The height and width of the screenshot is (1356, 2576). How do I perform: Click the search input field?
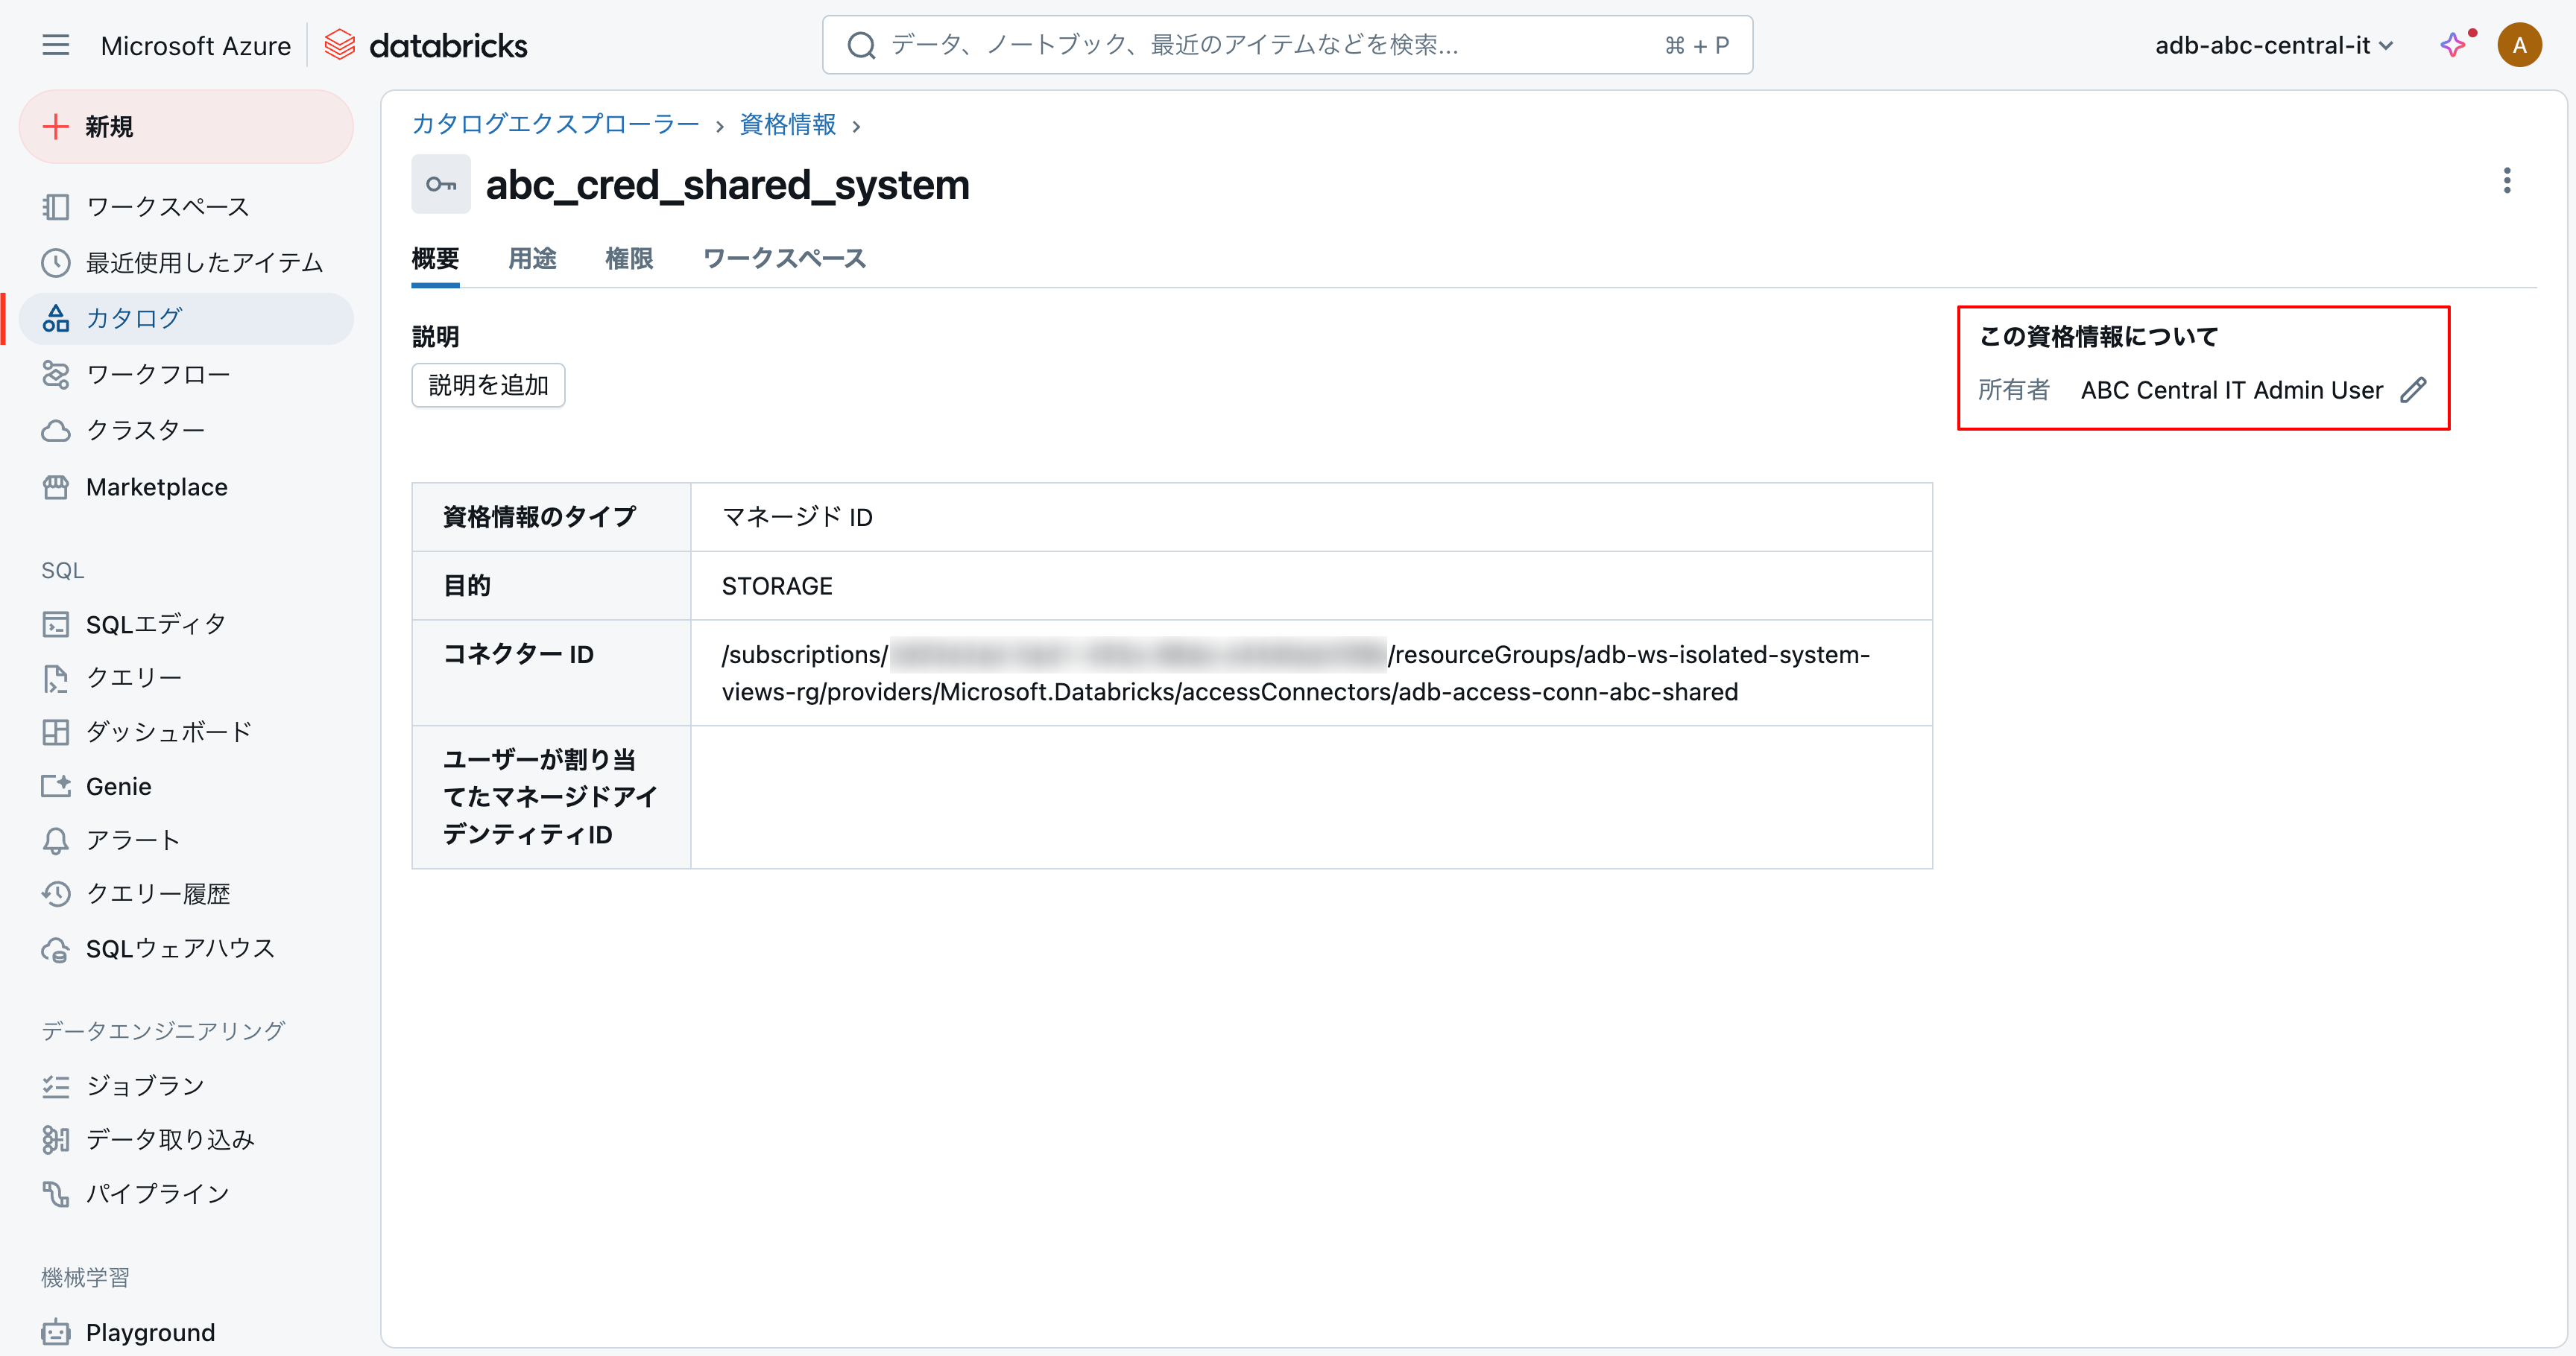point(1270,45)
